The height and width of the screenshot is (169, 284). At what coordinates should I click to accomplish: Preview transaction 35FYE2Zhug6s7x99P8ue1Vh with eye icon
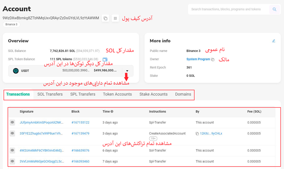click(x=12, y=133)
